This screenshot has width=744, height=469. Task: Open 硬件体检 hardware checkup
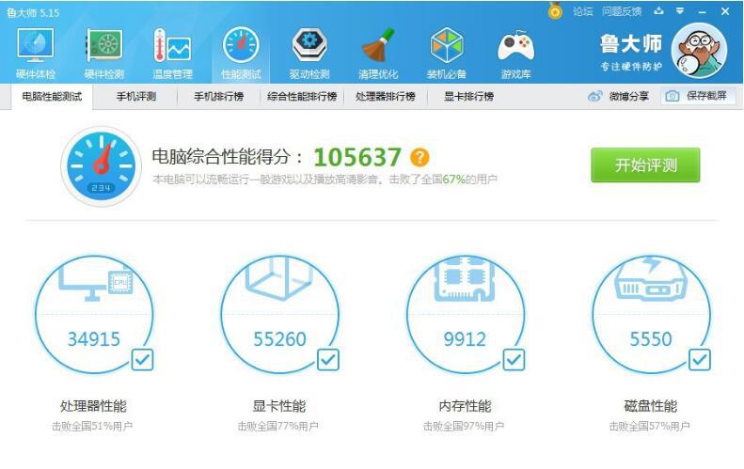click(36, 54)
